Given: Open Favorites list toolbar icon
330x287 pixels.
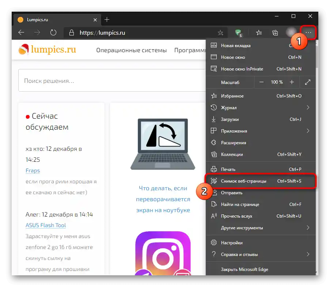Looking at the screenshot, I should 259,32.
